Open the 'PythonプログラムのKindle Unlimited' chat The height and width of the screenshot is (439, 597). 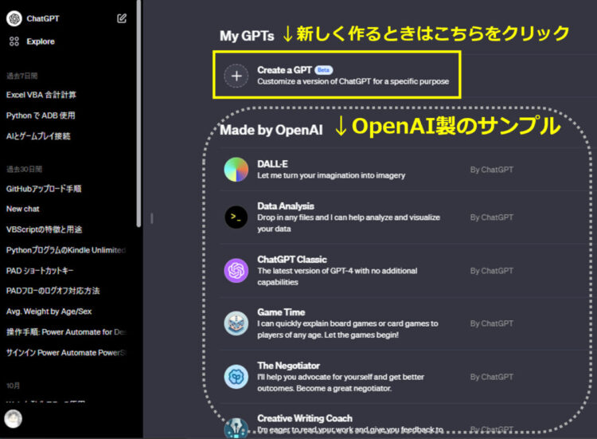click(x=66, y=250)
